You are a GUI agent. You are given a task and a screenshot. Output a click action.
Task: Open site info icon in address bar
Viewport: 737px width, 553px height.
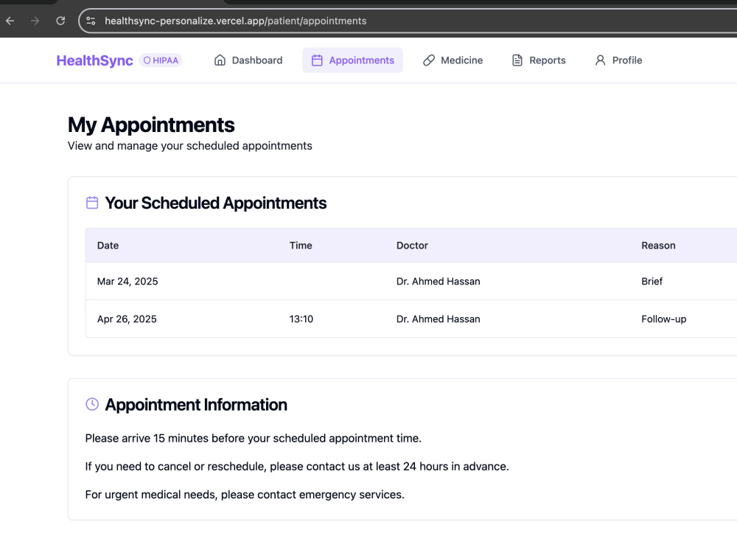tap(91, 21)
